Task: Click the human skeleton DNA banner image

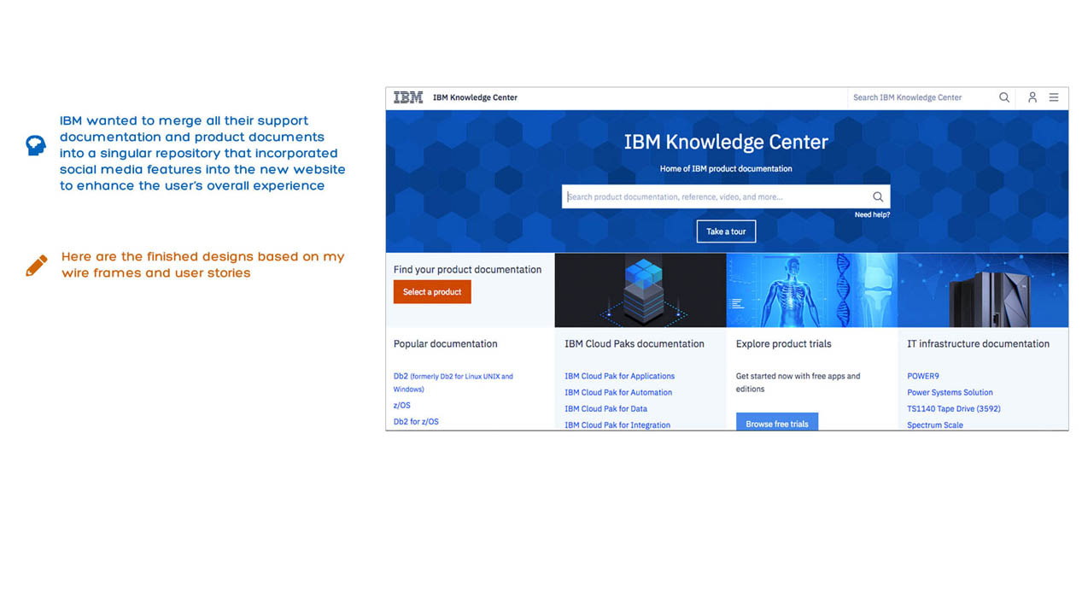Action: pos(811,290)
